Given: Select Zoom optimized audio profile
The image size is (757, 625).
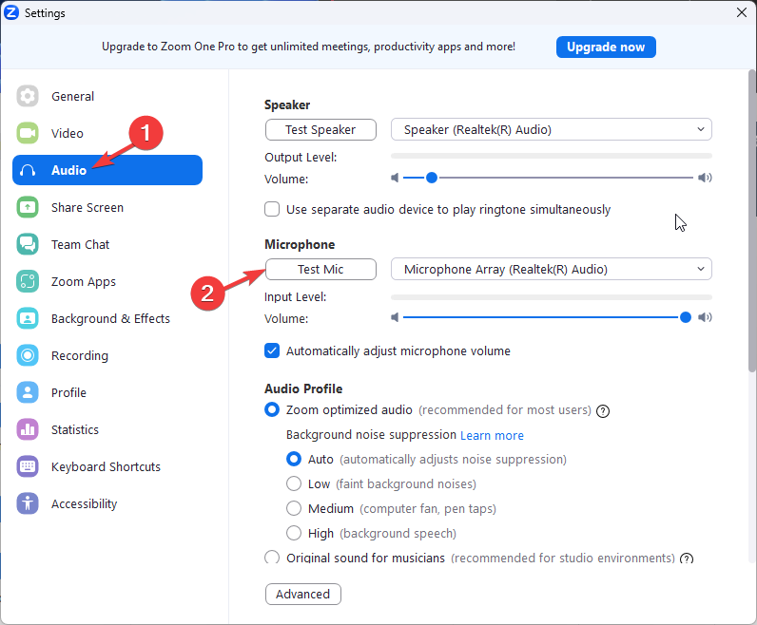Looking at the screenshot, I should point(272,410).
